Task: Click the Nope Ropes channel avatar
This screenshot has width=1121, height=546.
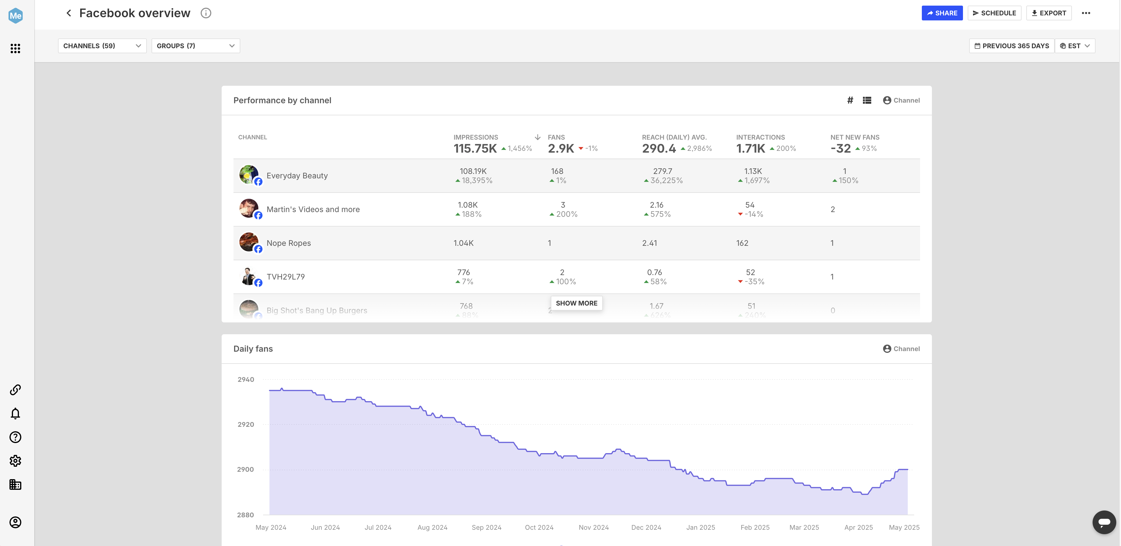Action: tap(249, 242)
